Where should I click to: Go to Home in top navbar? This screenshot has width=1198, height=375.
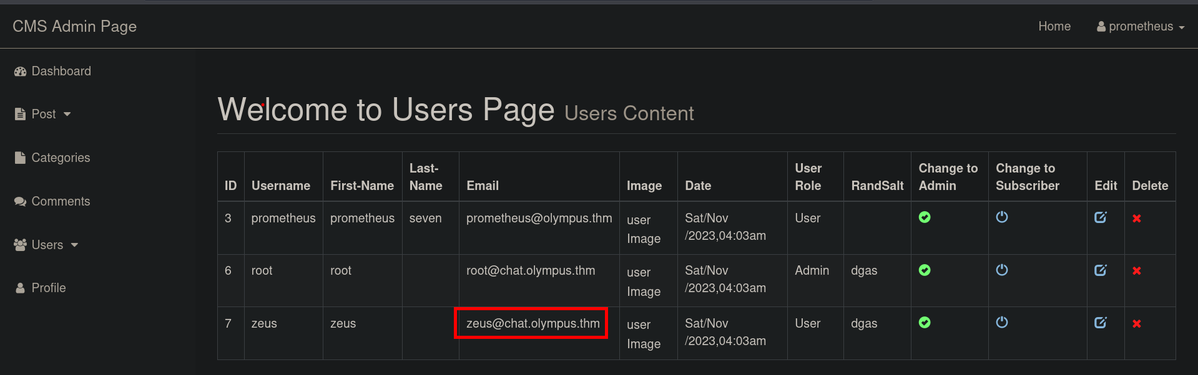(x=1054, y=26)
